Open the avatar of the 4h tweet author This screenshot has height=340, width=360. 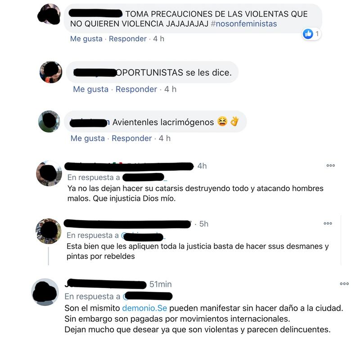(x=49, y=173)
